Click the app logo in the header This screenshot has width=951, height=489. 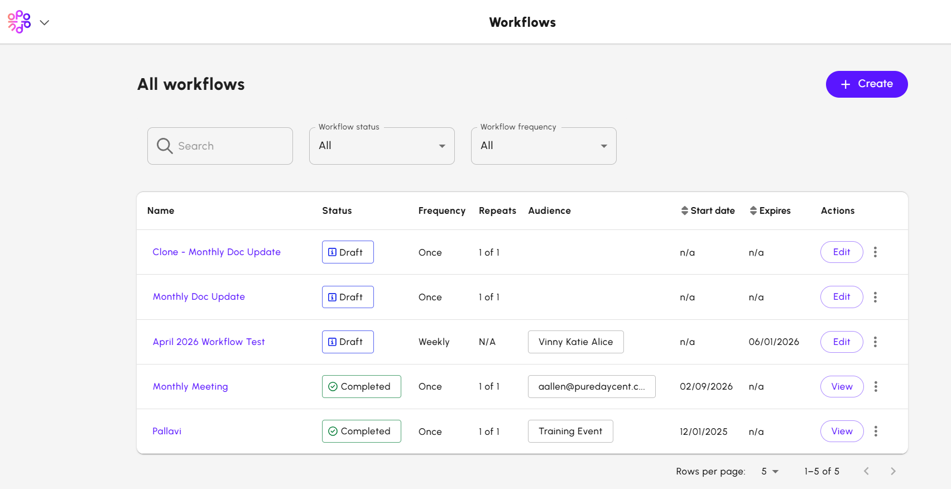point(19,22)
